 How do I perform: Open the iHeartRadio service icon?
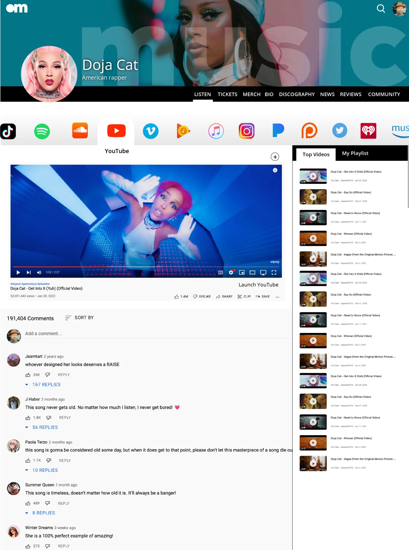pos(368,131)
